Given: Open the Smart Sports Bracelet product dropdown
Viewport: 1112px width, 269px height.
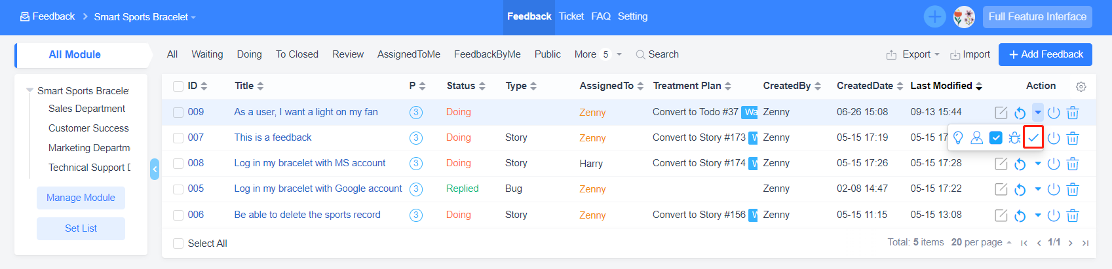Looking at the screenshot, I should [x=145, y=17].
